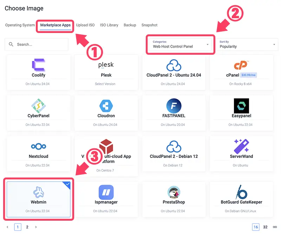Click the "Coolify" card title
Screen dimensions: 281x234
click(x=39, y=75)
